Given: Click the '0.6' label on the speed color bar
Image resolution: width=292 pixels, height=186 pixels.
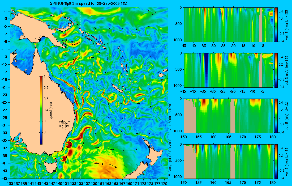Looking at the screenshot, I should pos(46,99).
